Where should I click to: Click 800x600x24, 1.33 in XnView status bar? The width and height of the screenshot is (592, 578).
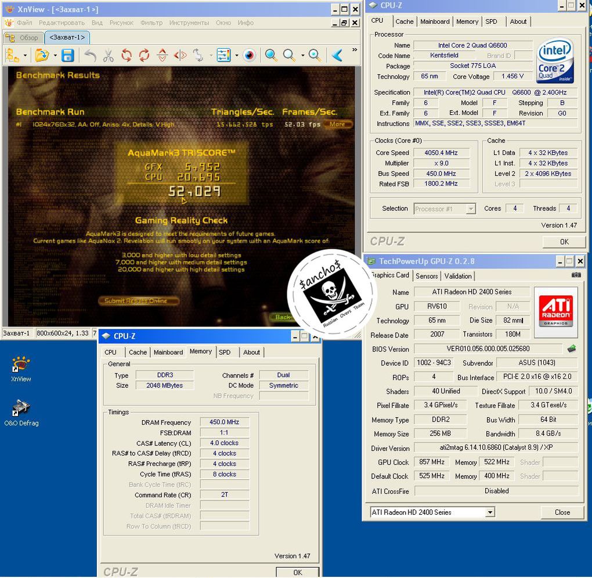[63, 333]
